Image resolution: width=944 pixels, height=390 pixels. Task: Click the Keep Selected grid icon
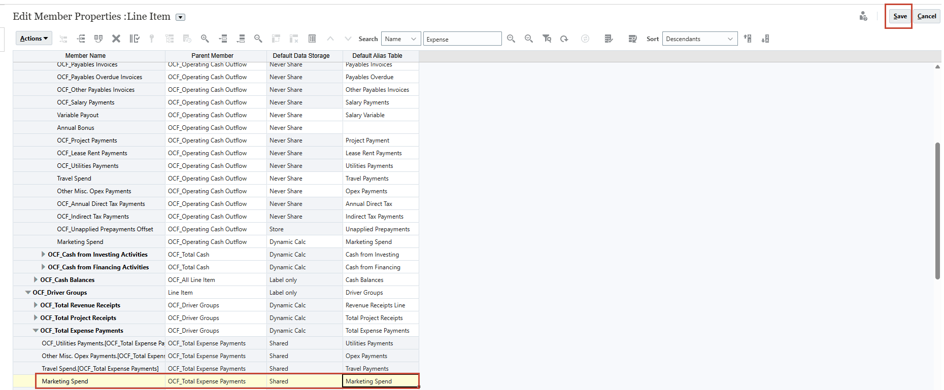point(276,39)
